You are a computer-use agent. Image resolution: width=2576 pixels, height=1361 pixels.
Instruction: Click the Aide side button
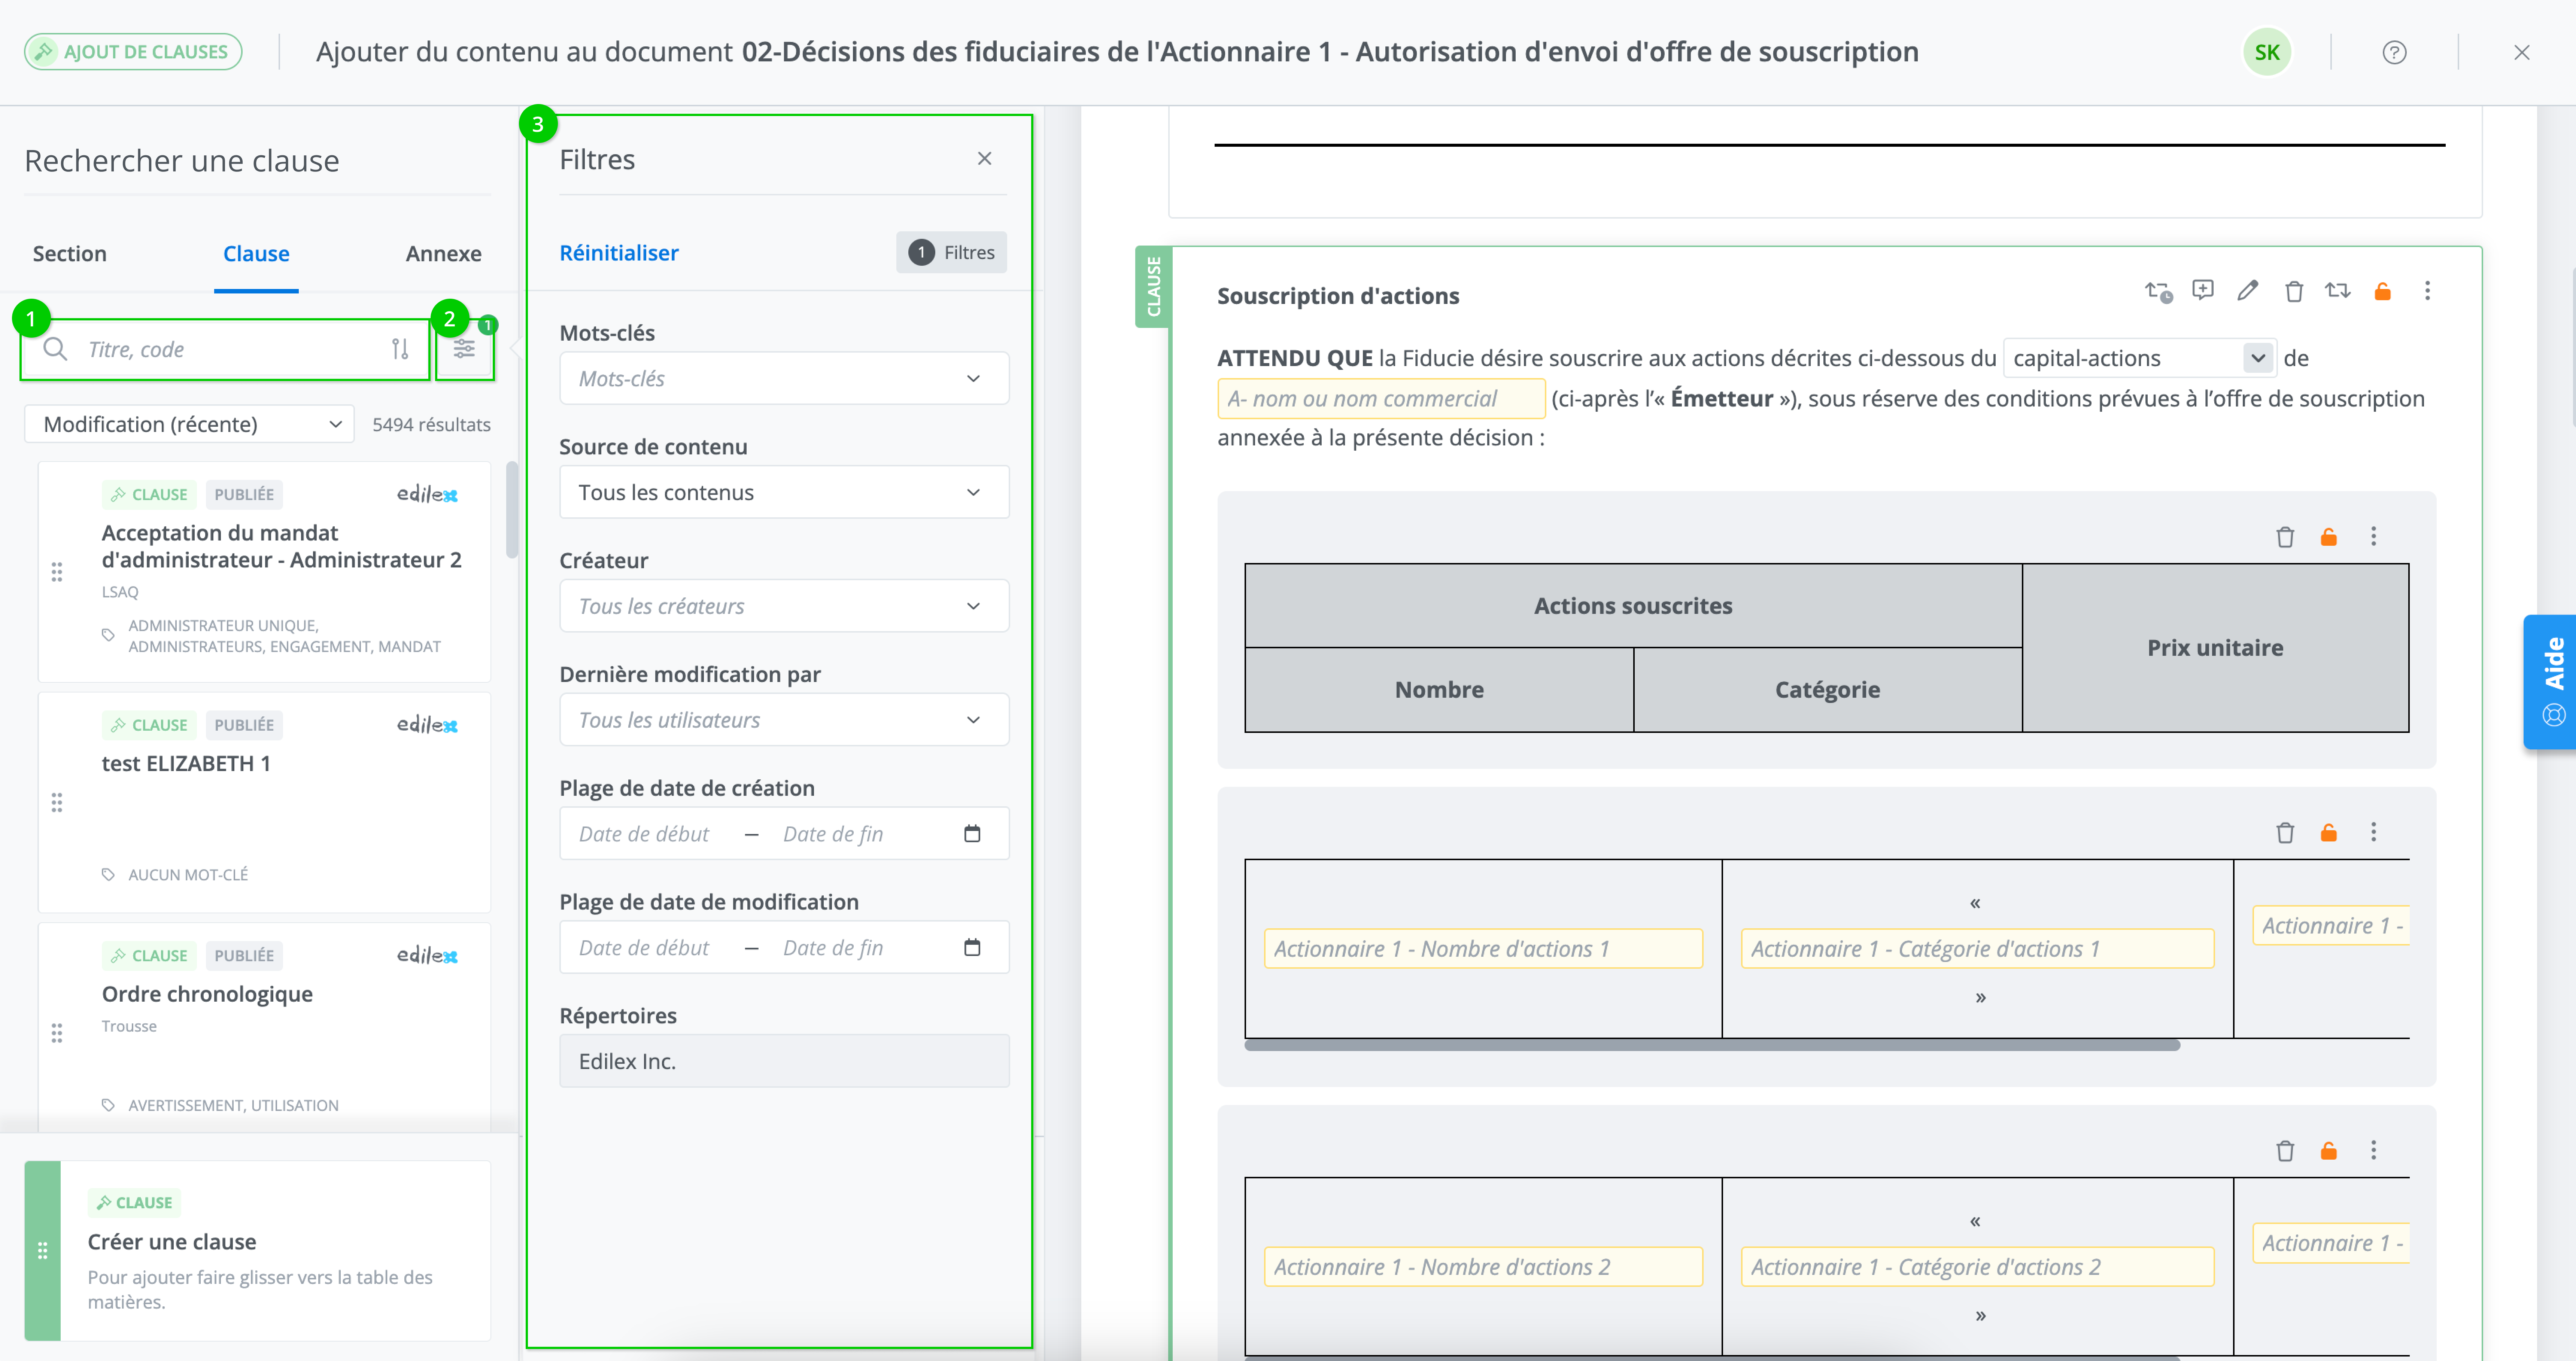pyautogui.click(x=2552, y=681)
